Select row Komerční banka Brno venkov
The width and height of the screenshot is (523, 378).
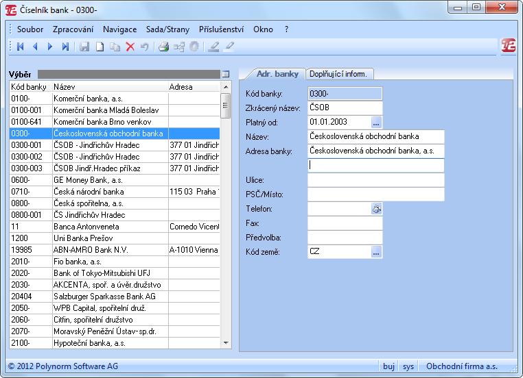pyautogui.click(x=115, y=122)
